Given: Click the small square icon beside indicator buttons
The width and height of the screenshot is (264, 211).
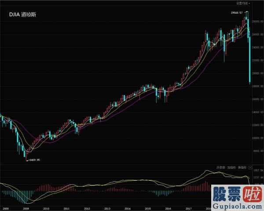Looking at the screenshot, I should click(x=250, y=167).
